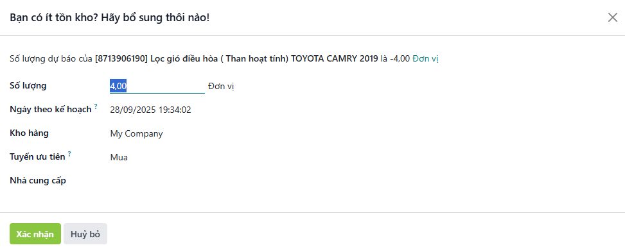Click the Ngày theo kế hoạch label
The image size is (625, 252).
click(51, 110)
